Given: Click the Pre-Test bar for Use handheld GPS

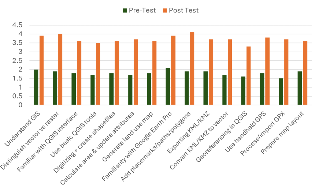Looking at the screenshot, I should click(x=262, y=89).
